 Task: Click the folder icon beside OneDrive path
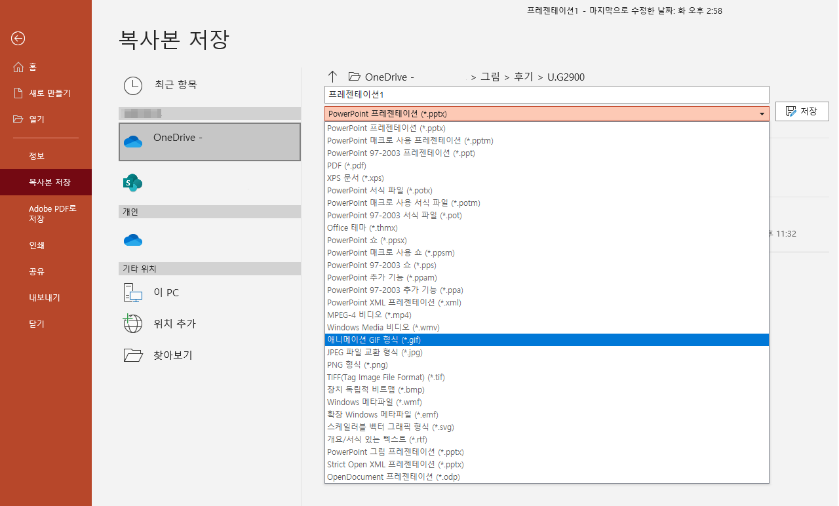[x=355, y=77]
